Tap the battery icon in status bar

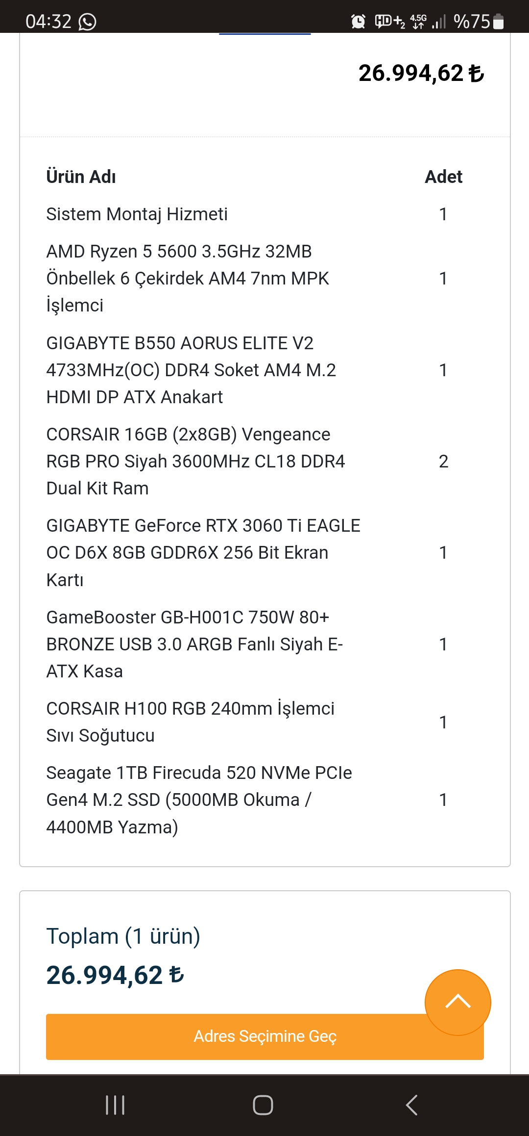(x=498, y=22)
